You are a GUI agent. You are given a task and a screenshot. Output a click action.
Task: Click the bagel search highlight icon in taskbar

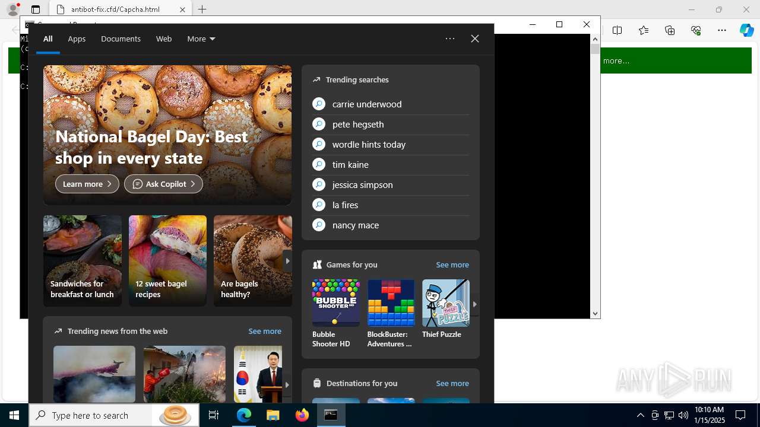pyautogui.click(x=175, y=416)
